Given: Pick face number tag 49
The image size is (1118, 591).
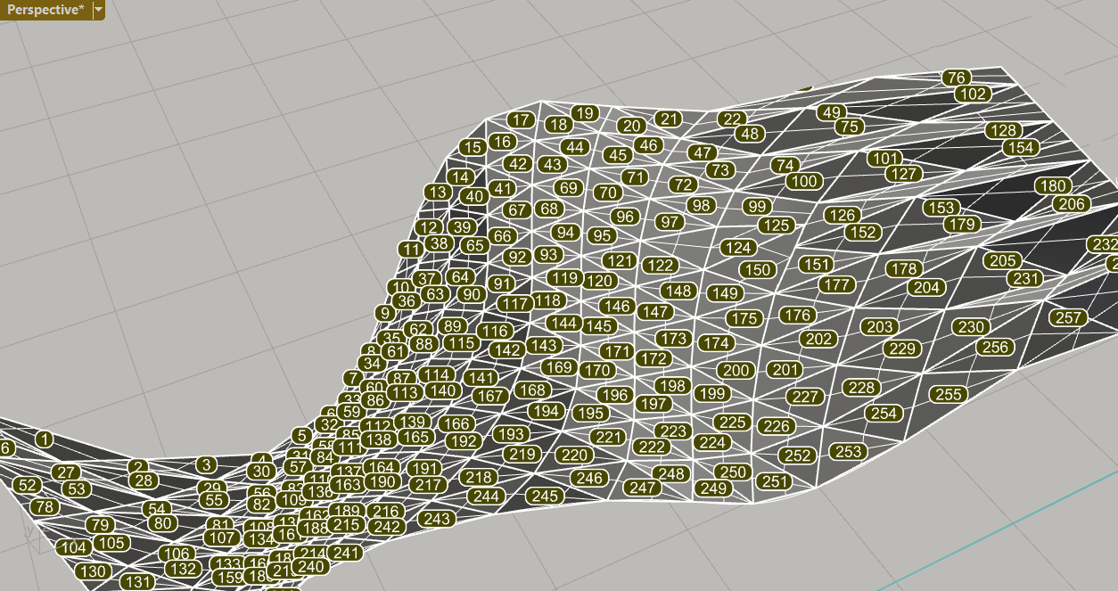Looking at the screenshot, I should coord(832,111).
